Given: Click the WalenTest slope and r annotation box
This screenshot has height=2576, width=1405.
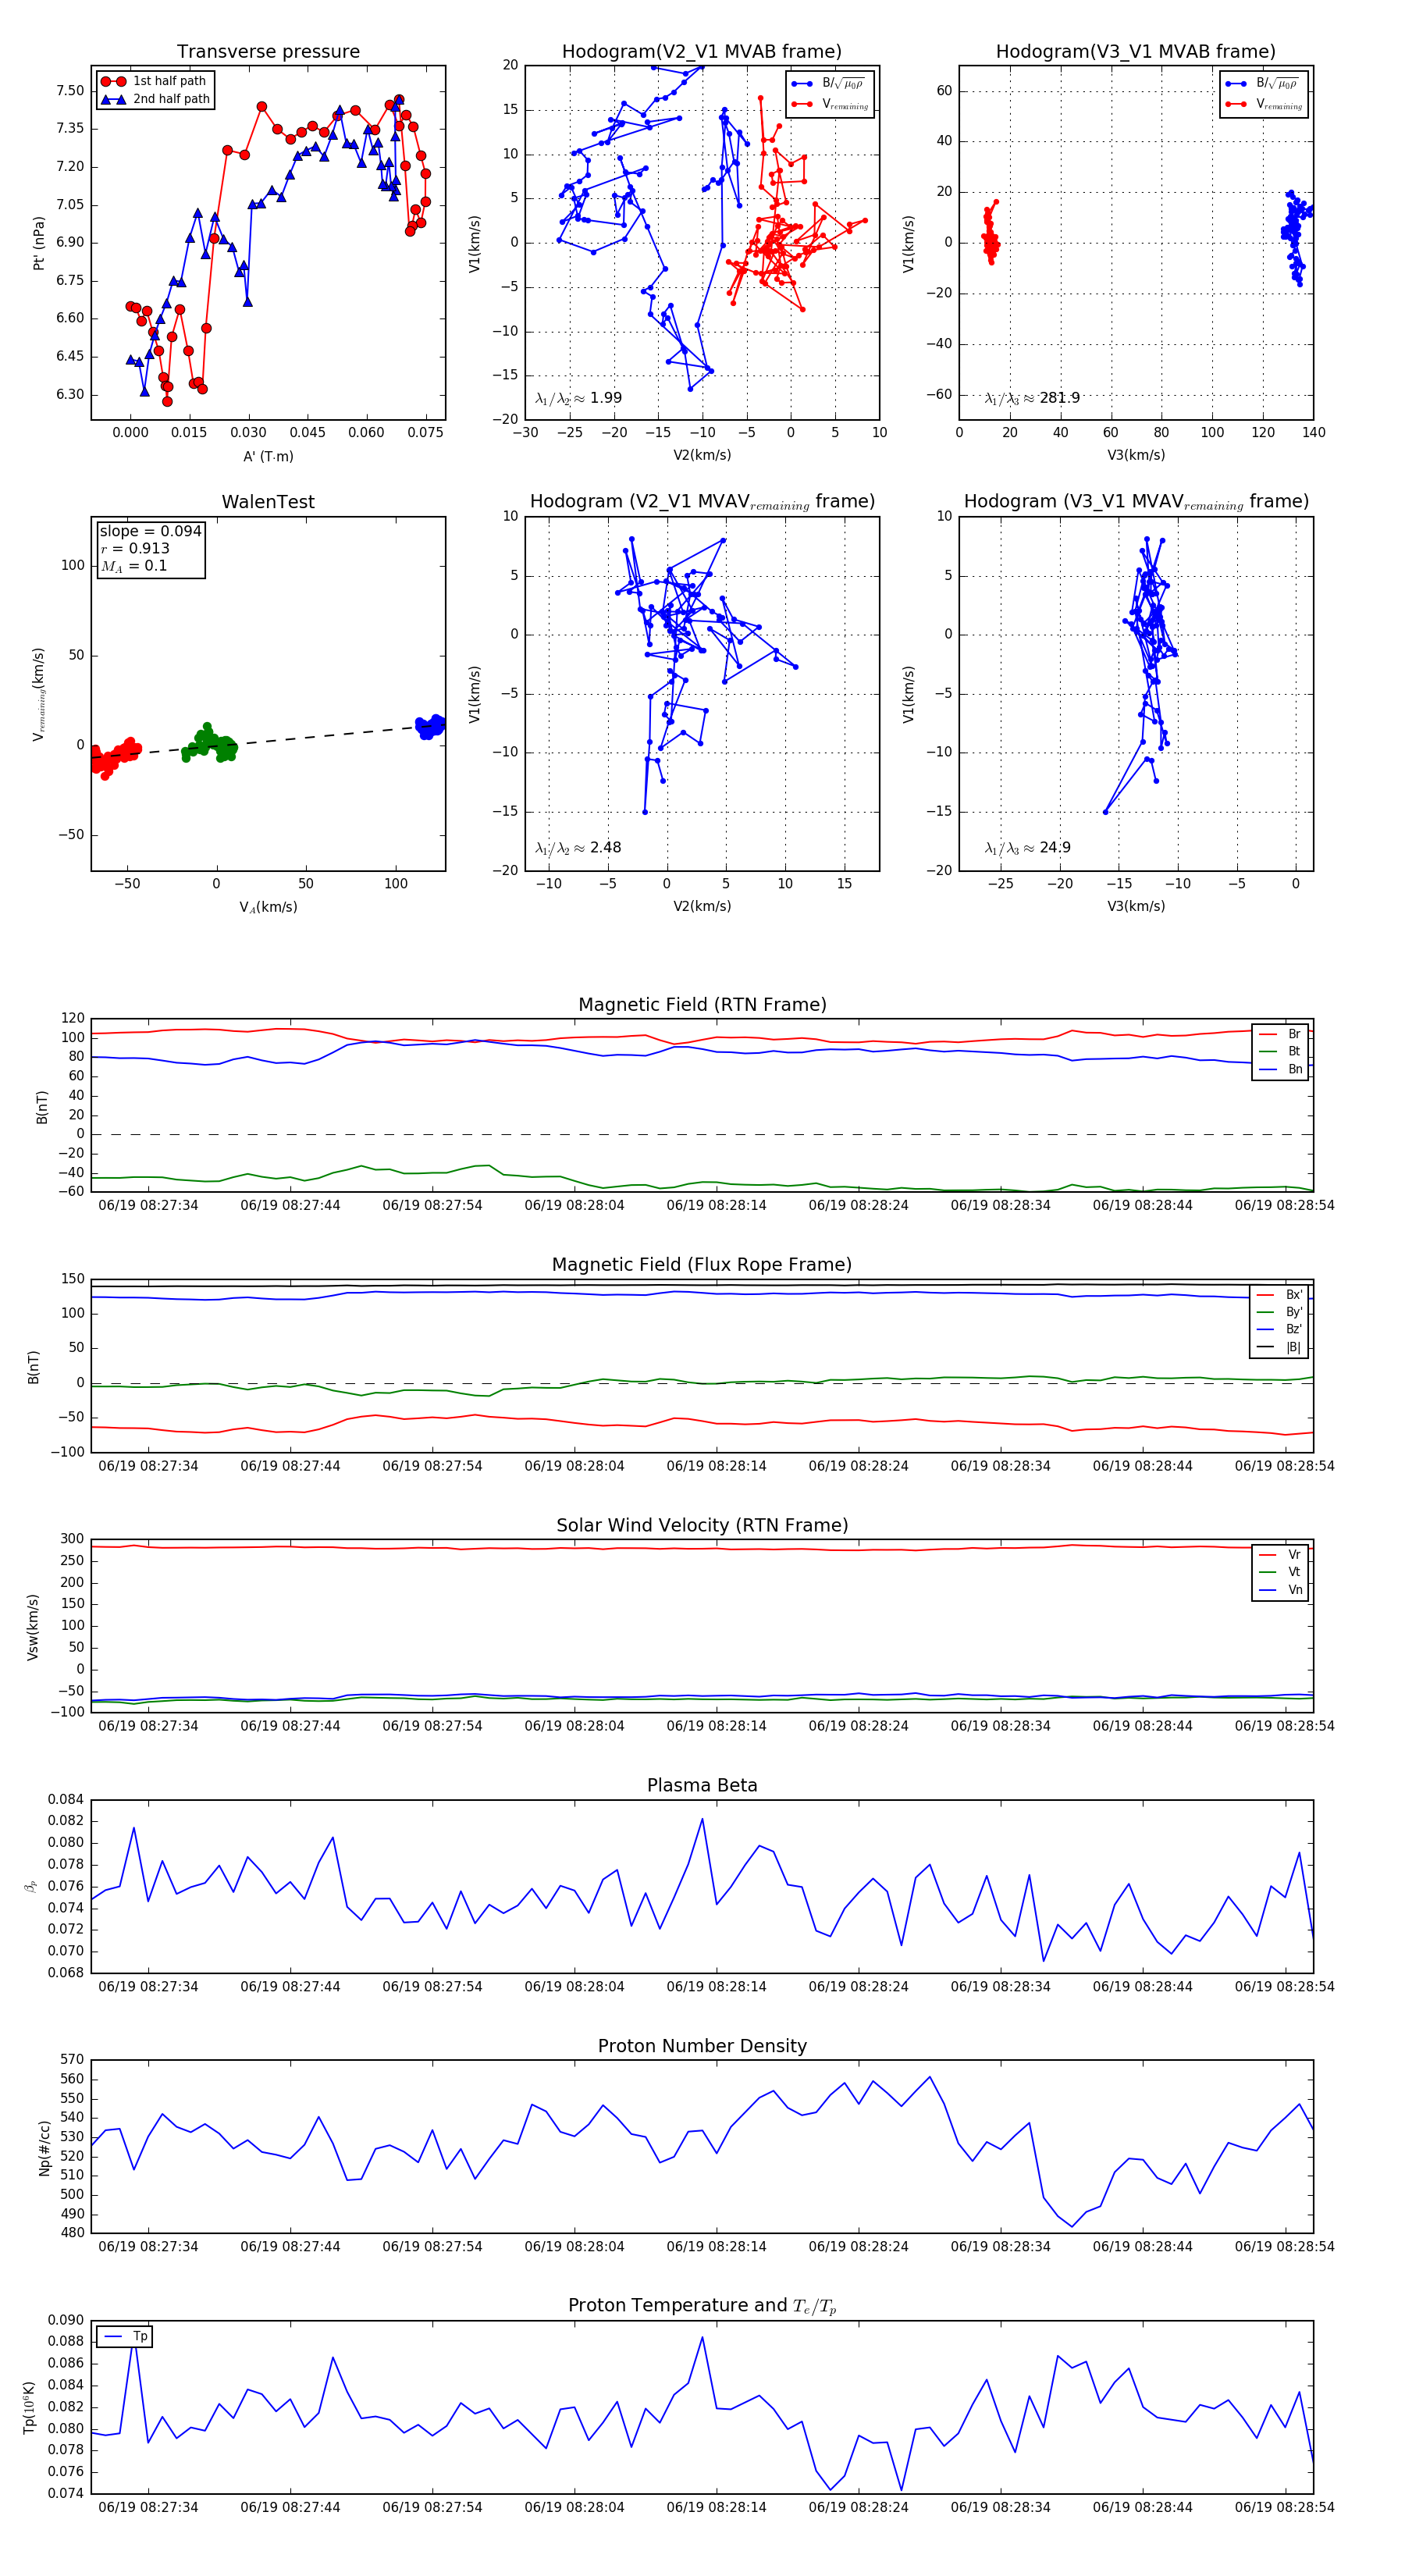Looking at the screenshot, I should [x=149, y=548].
